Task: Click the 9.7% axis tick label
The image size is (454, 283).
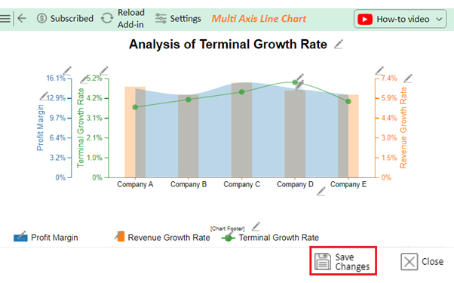Action: pyautogui.click(x=57, y=118)
